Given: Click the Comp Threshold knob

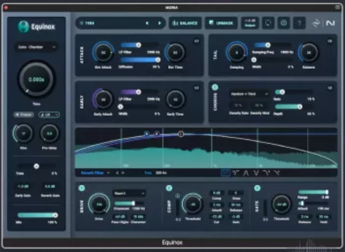Looking at the screenshot, I should point(193,205).
